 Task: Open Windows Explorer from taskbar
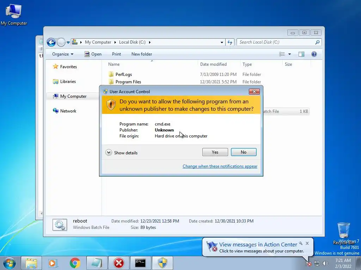[x=31, y=263]
